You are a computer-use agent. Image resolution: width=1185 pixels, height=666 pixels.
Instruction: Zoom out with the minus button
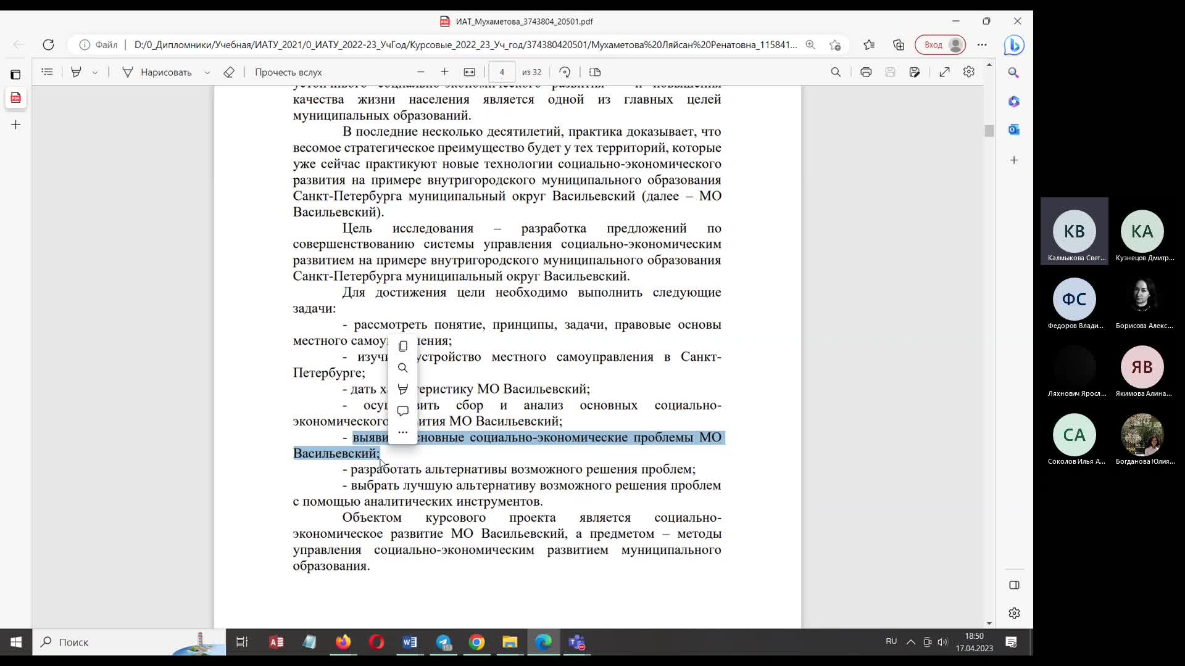click(x=421, y=72)
